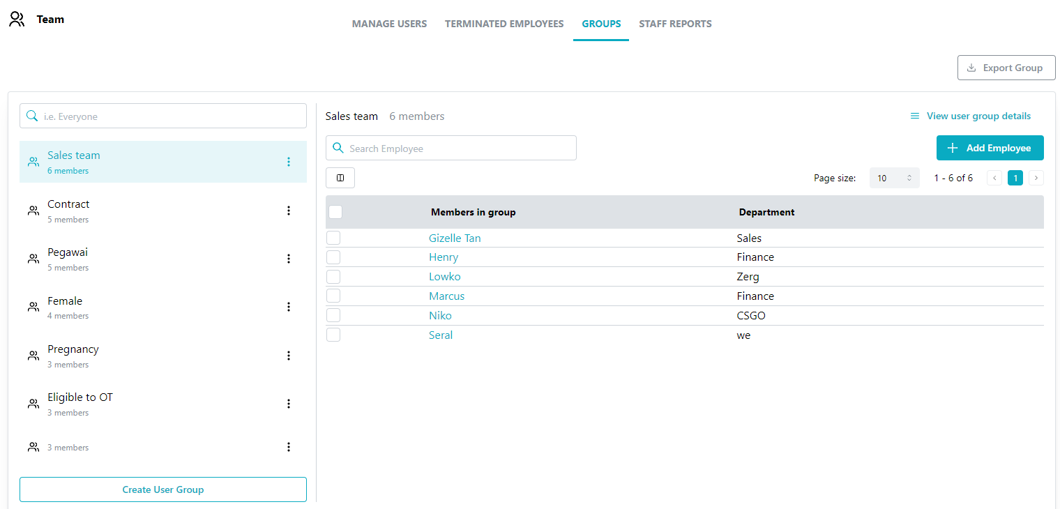Open Gizelle Tan's profile link
Viewport: 1060px width, 509px height.
click(455, 238)
